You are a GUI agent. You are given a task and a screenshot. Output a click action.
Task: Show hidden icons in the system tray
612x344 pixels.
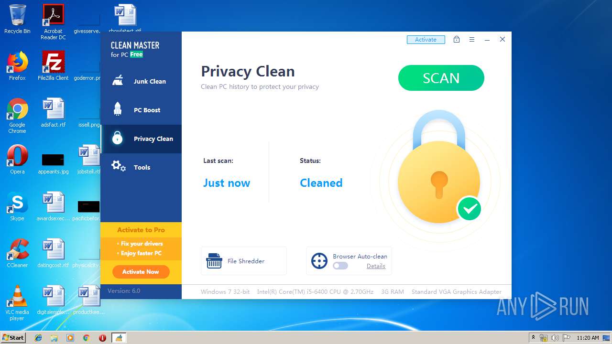533,338
